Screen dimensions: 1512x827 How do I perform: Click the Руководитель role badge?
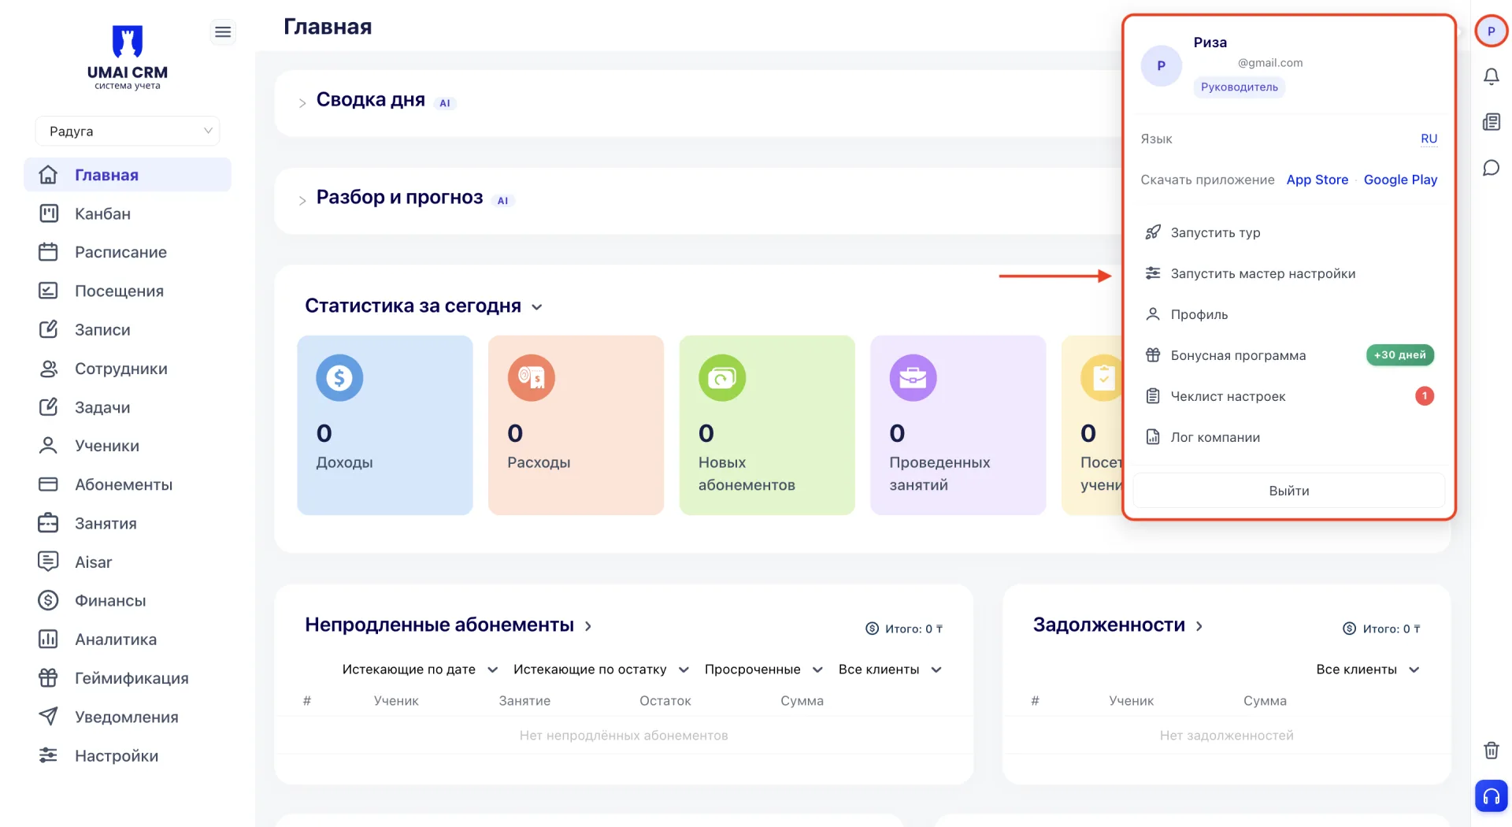click(1239, 87)
